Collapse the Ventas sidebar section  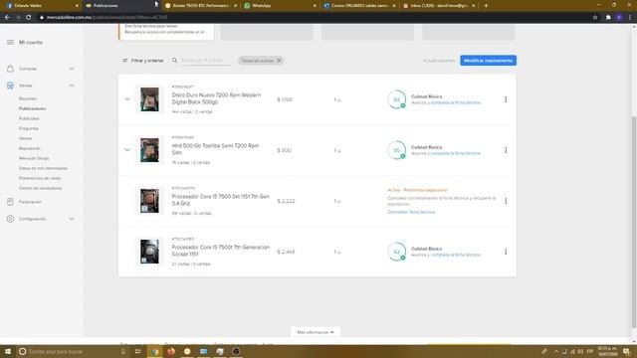[72, 86]
